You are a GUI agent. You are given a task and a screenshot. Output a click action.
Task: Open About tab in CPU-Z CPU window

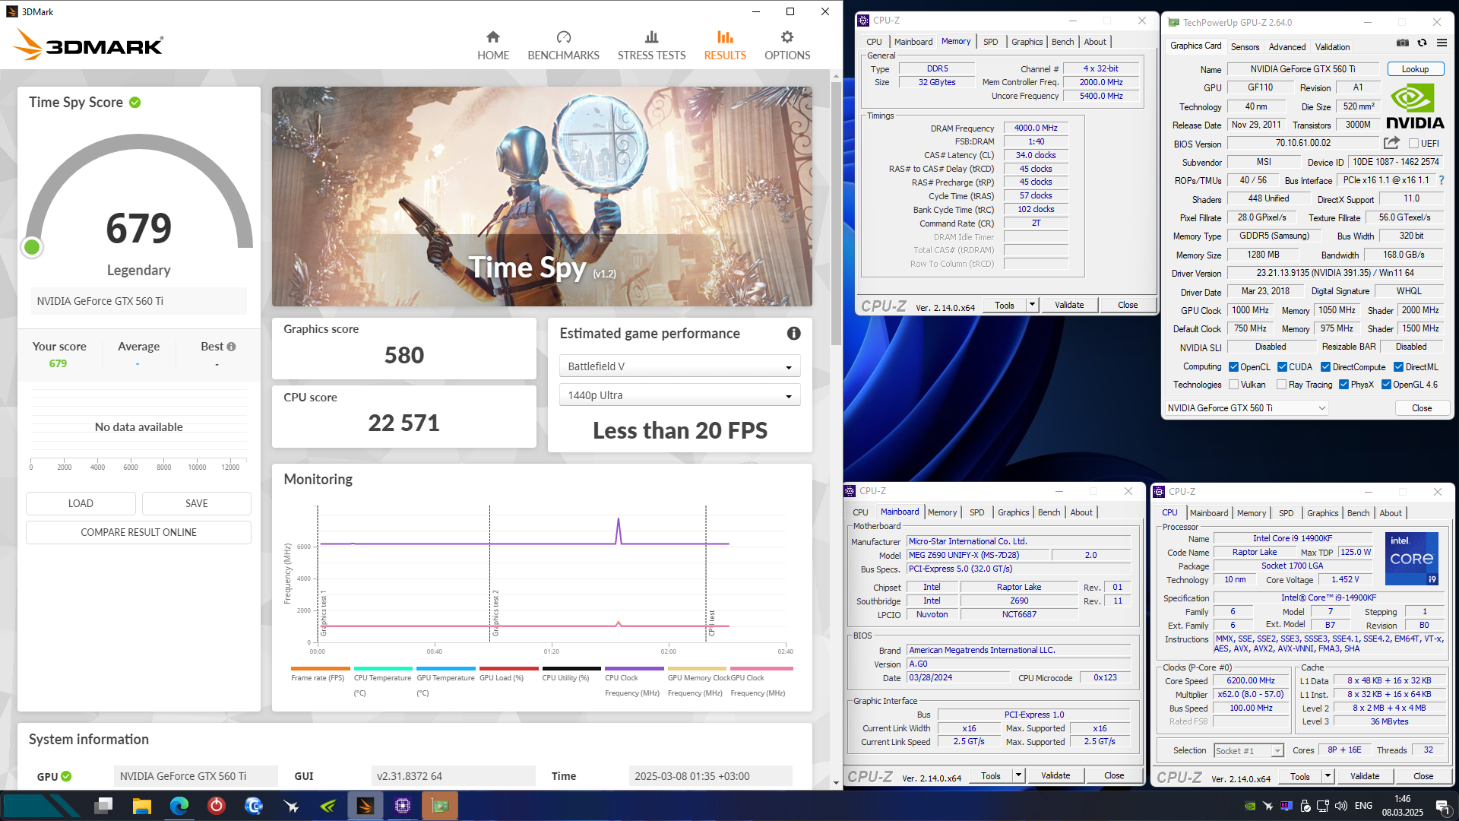(x=1391, y=513)
